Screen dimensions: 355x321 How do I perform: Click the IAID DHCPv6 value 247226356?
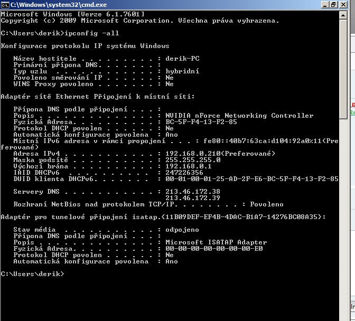coord(184,173)
